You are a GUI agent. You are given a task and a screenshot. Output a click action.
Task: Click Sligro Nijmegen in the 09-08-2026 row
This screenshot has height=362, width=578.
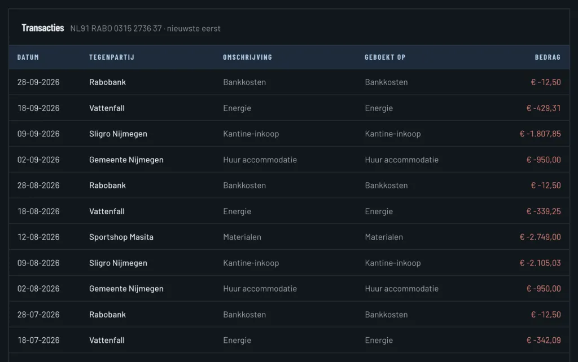coord(118,263)
